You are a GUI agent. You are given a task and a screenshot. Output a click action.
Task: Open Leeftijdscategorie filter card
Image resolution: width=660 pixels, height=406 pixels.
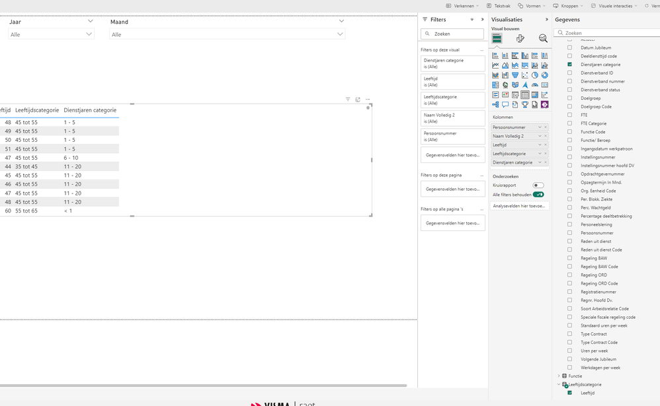[453, 100]
